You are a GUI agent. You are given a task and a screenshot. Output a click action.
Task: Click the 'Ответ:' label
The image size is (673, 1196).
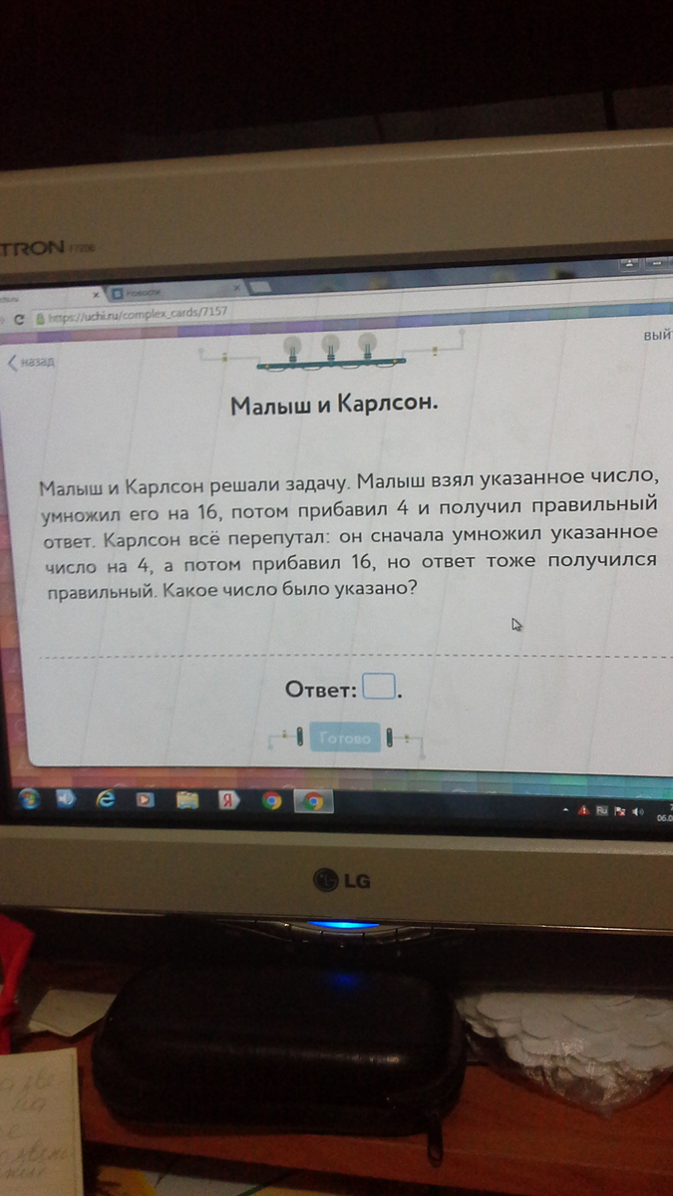click(321, 690)
